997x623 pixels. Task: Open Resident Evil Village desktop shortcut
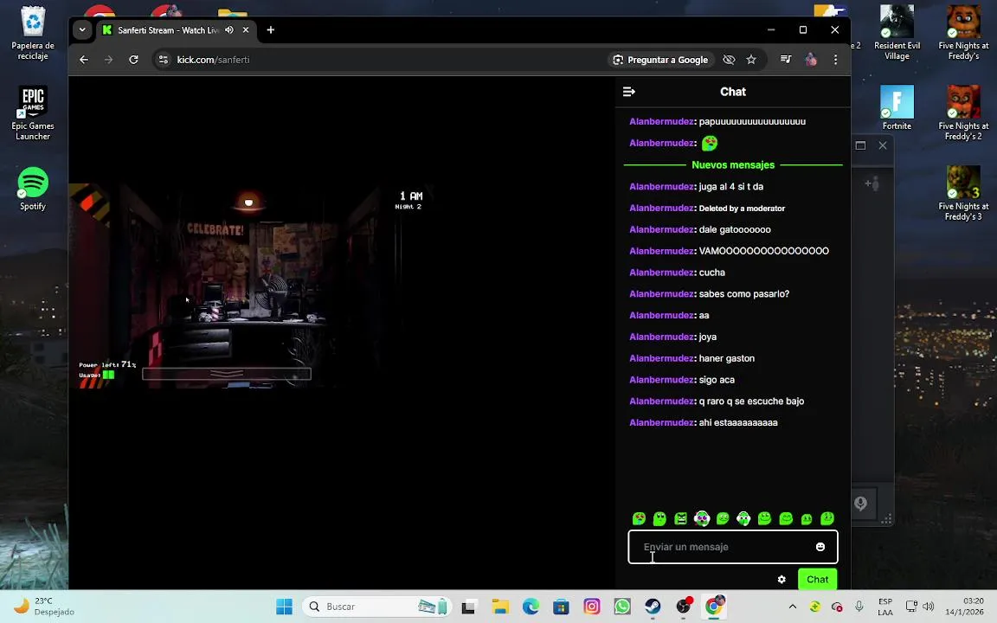pos(897,33)
